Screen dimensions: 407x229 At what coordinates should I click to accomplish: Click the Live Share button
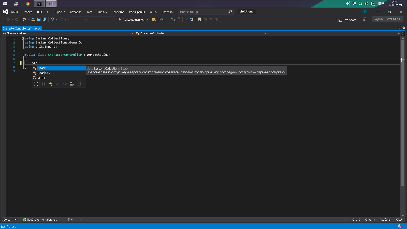[x=347, y=20]
